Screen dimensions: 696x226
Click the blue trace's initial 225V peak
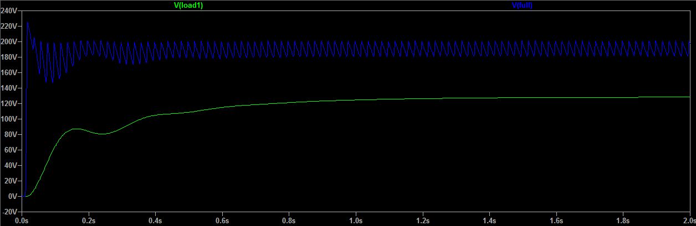[28, 23]
